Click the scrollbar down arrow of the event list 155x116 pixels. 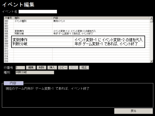pyautogui.click(x=151, y=61)
